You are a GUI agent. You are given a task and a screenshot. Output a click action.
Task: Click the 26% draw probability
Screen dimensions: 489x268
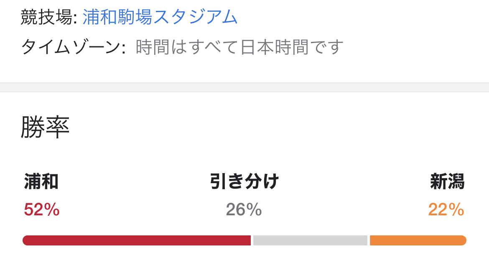[244, 209]
